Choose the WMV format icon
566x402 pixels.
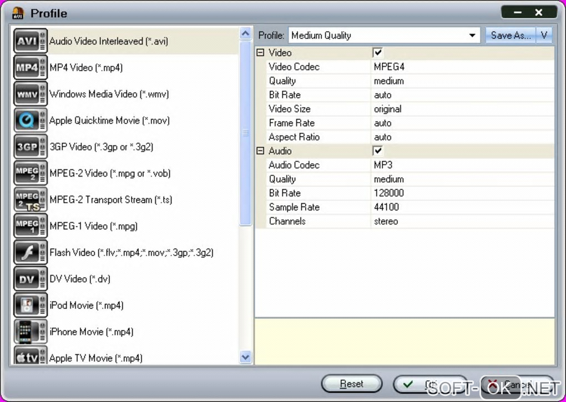coord(31,94)
